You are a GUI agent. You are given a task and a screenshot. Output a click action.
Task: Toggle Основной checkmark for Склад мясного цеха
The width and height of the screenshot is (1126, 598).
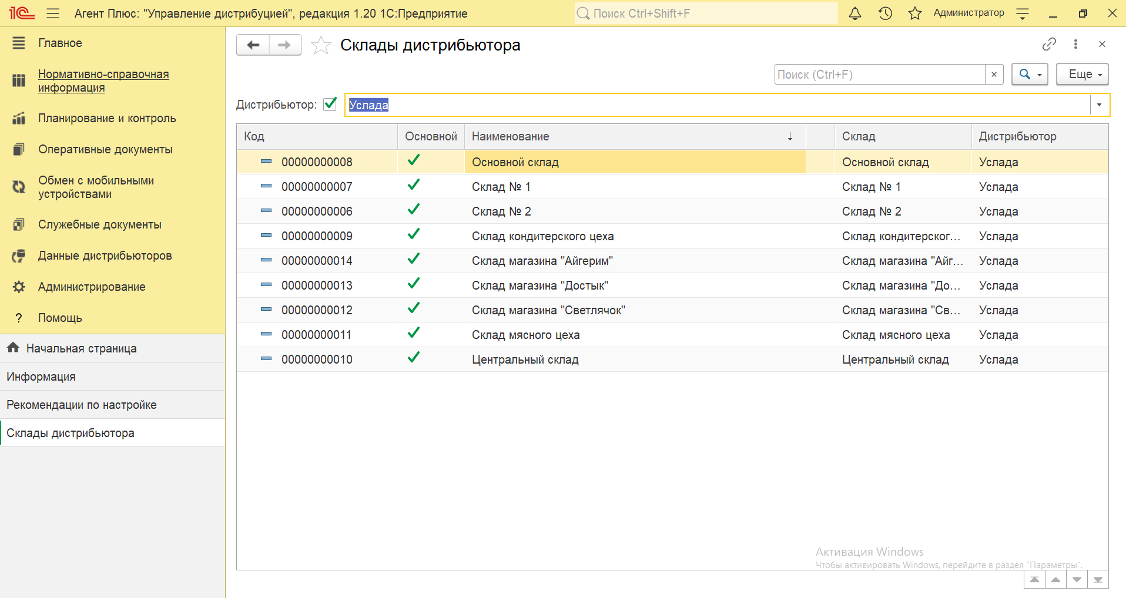(x=414, y=332)
